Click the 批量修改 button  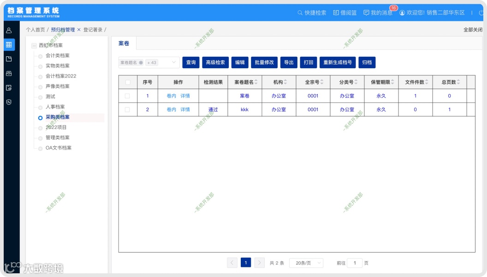coord(264,62)
